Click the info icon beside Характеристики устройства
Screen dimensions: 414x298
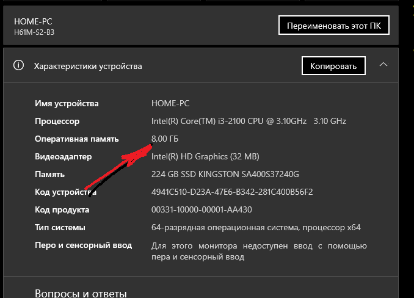(19, 65)
